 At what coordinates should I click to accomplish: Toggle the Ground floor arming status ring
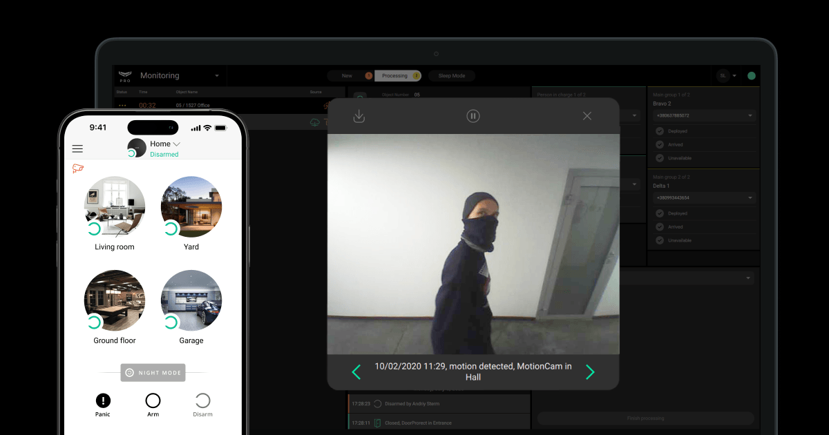[x=94, y=322]
